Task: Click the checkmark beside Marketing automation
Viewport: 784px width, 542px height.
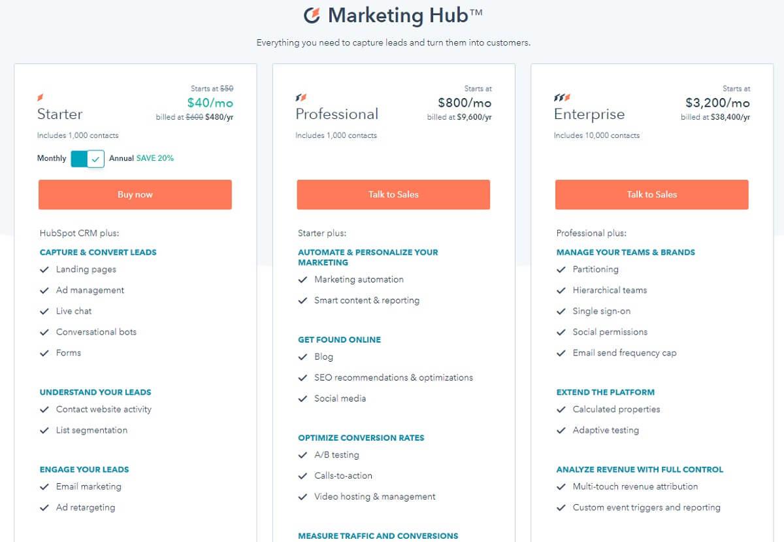Action: coord(302,280)
